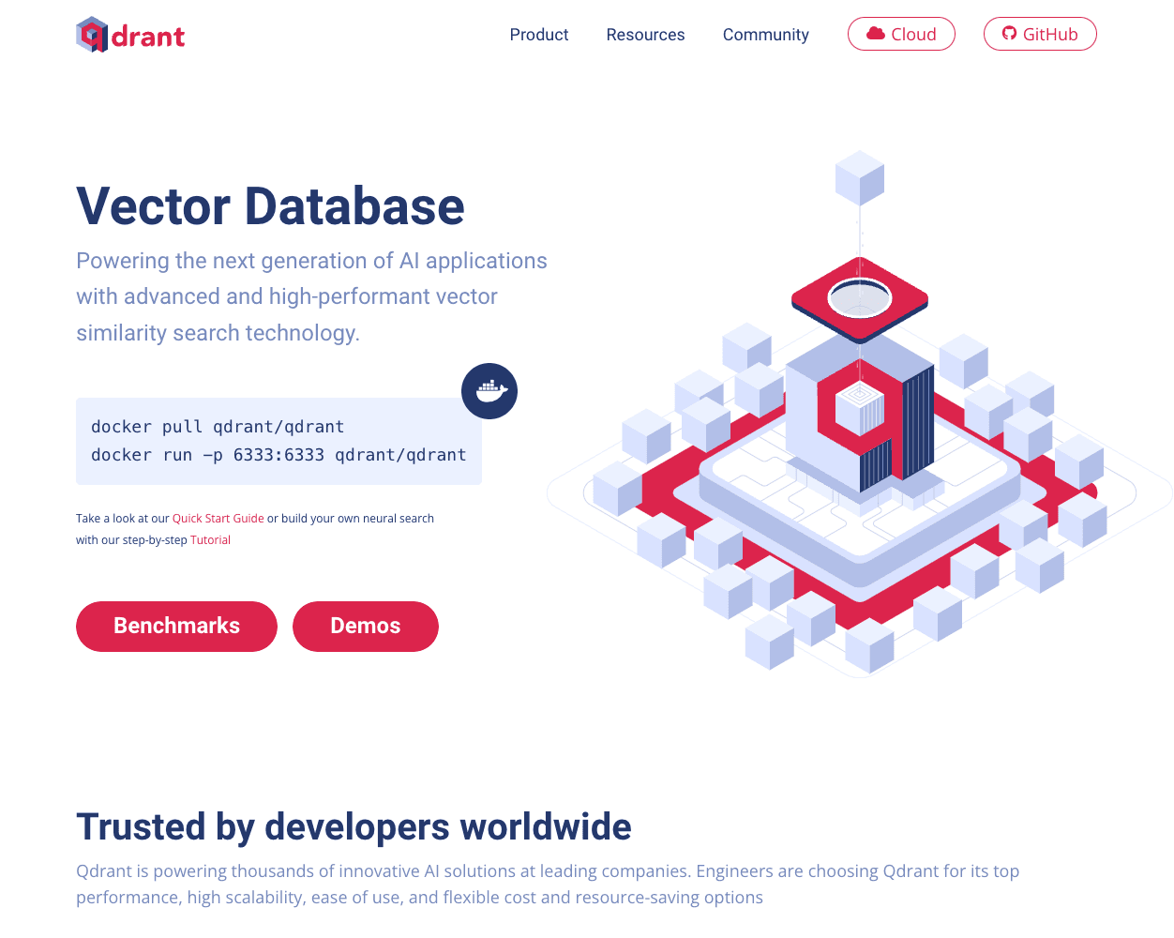The height and width of the screenshot is (938, 1174).
Task: Open the Product menu
Action: 539,35
